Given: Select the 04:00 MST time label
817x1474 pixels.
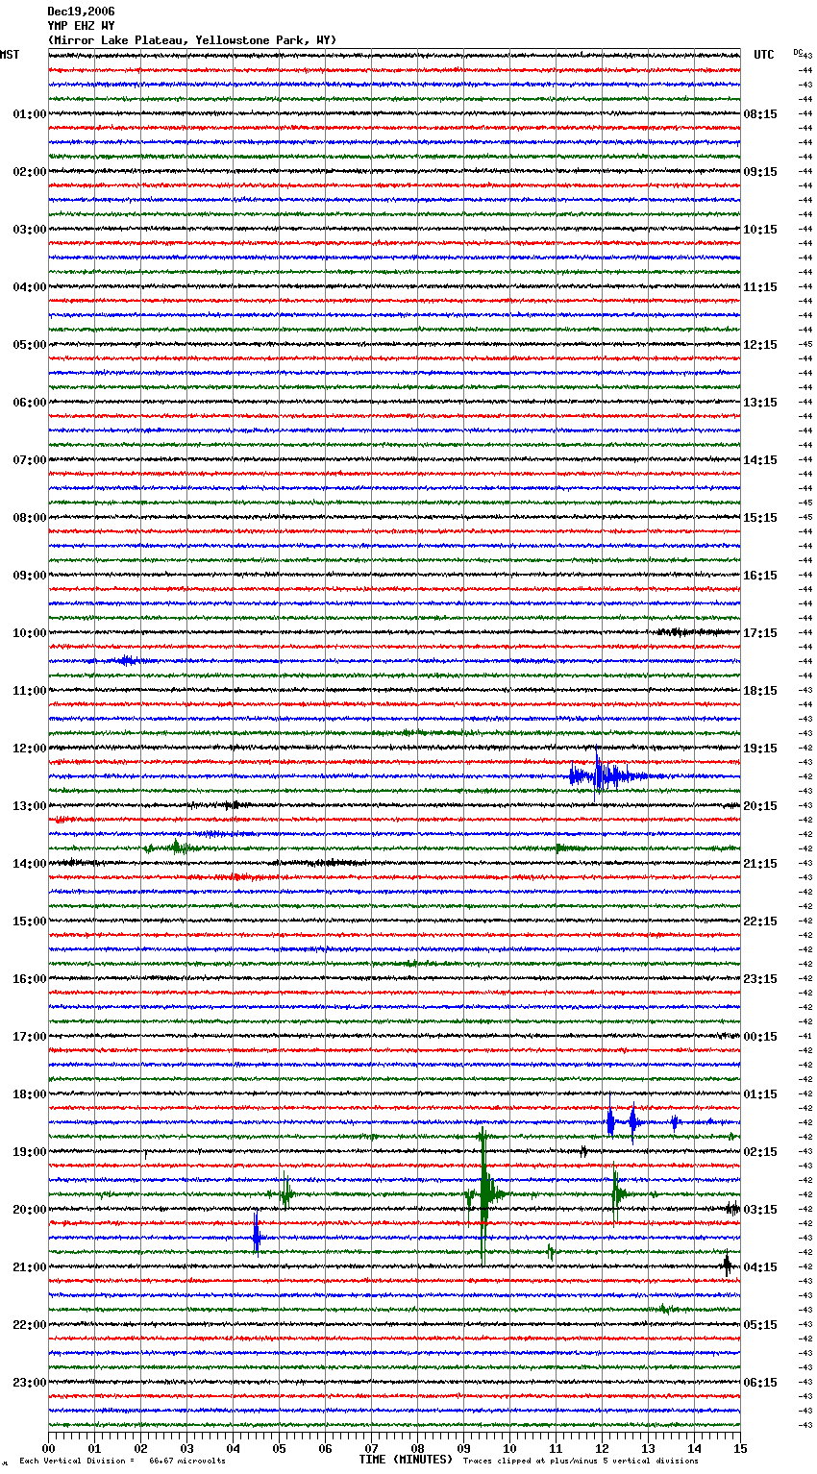Looking at the screenshot, I should pyautogui.click(x=30, y=287).
